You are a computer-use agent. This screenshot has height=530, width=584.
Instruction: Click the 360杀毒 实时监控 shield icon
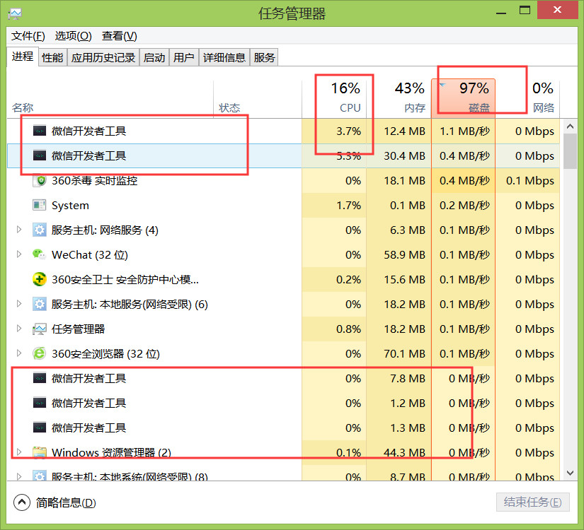pos(40,181)
